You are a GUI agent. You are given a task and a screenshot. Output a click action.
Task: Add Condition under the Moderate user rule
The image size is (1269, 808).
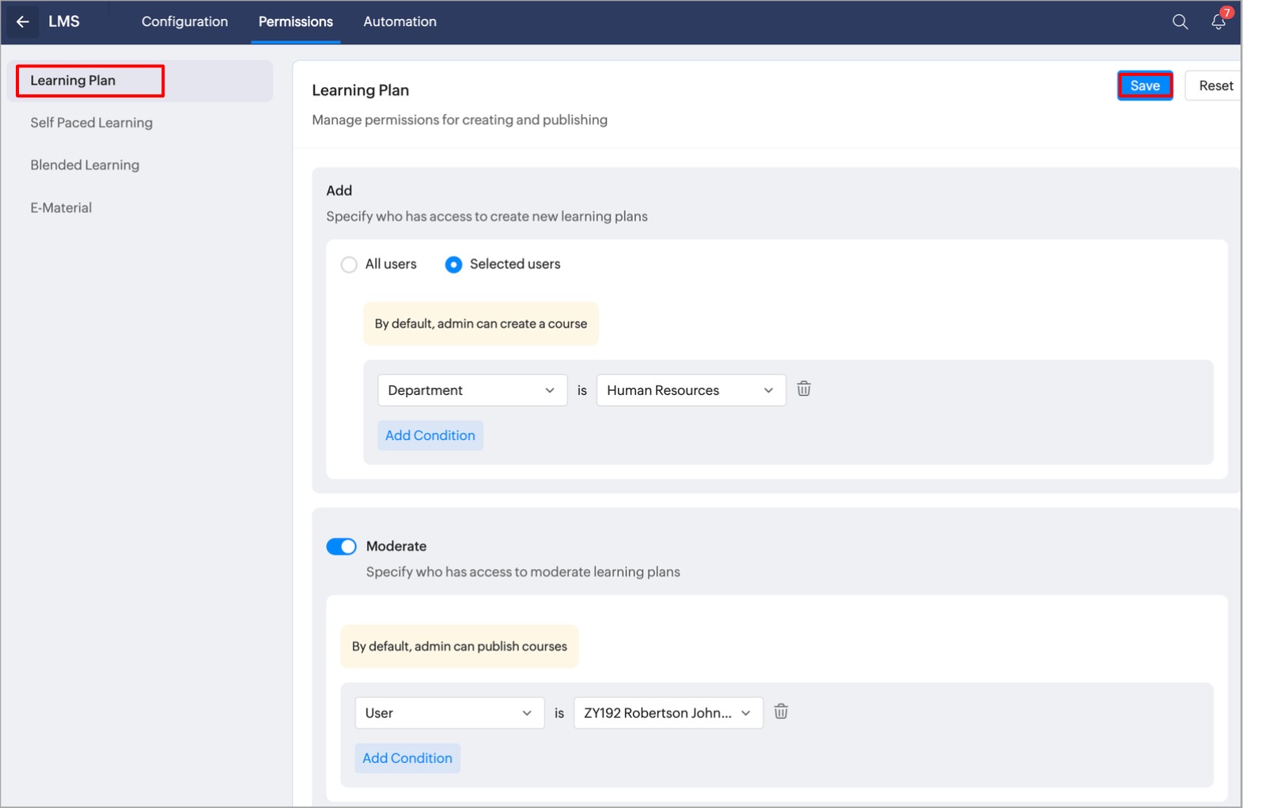407,758
